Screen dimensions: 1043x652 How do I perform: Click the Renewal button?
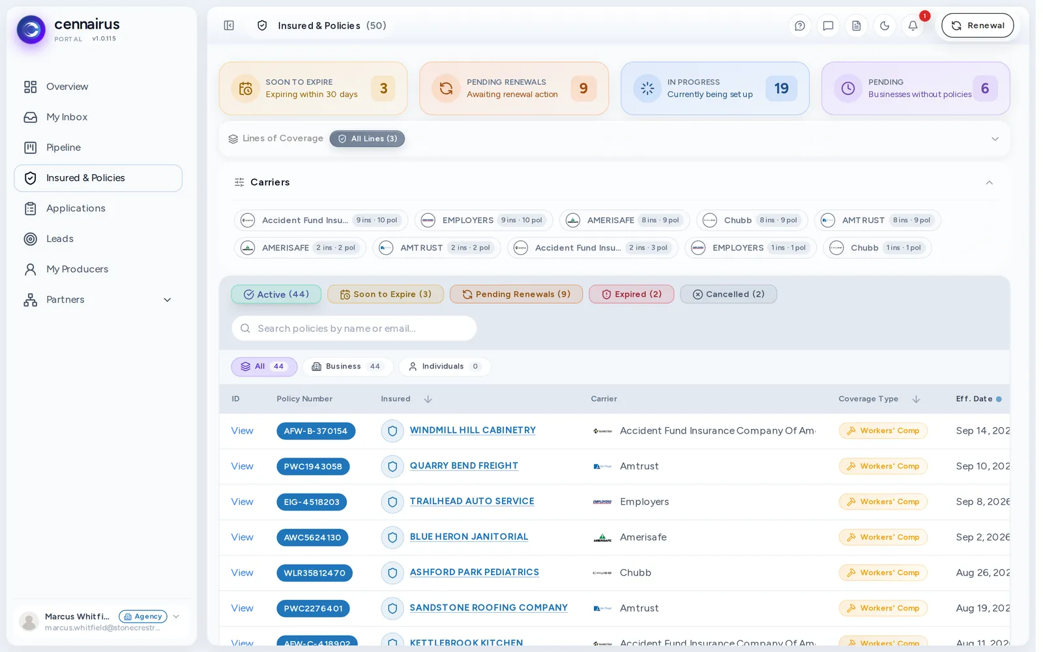977,25
